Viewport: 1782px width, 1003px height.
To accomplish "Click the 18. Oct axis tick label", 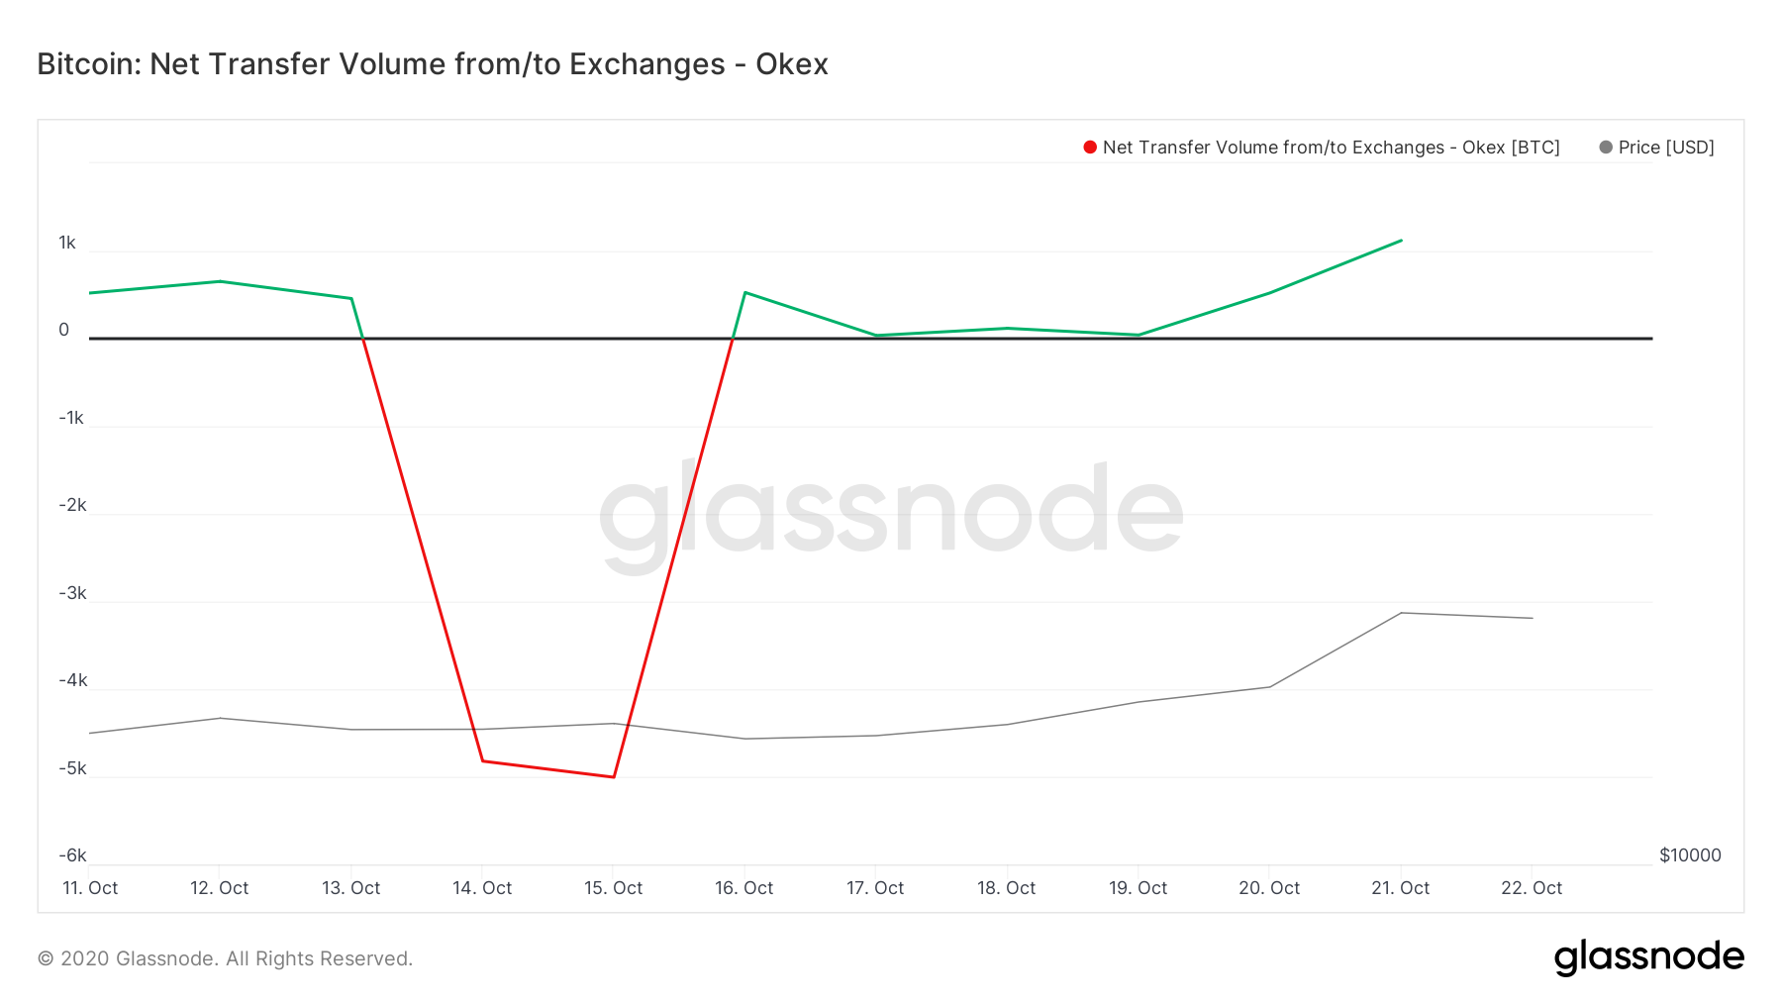I will 1006,888.
